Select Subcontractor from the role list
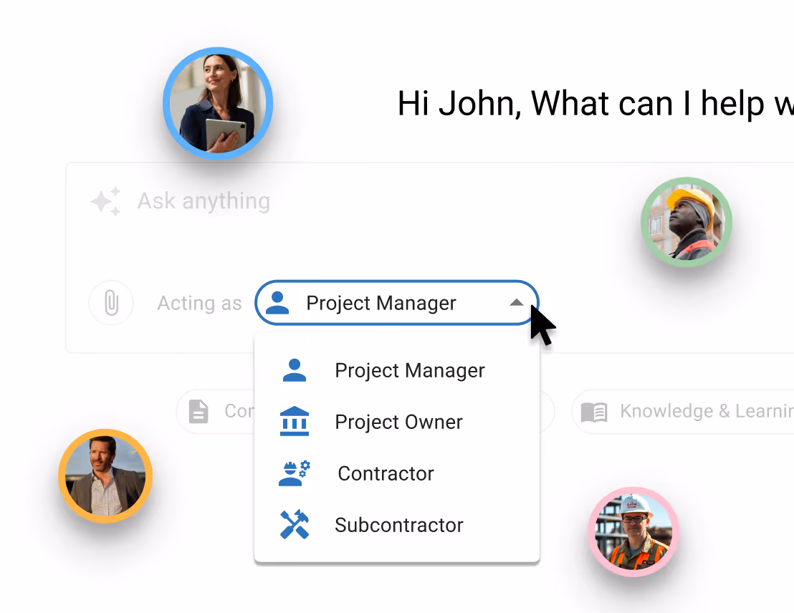Screen dimensions: 794x613 coord(398,525)
